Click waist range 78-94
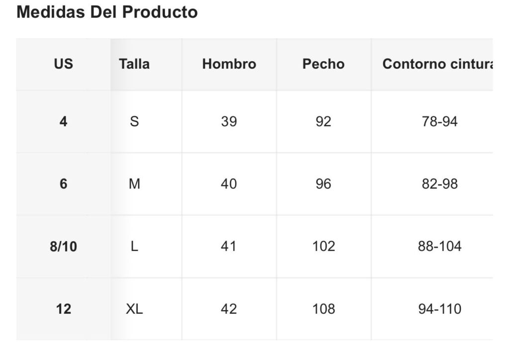 pyautogui.click(x=439, y=121)
